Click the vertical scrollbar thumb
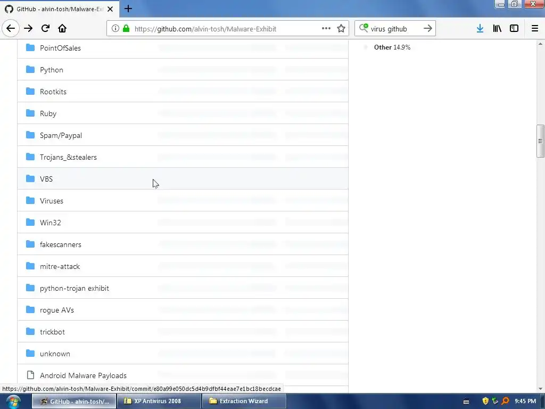The image size is (545, 409). 540,141
